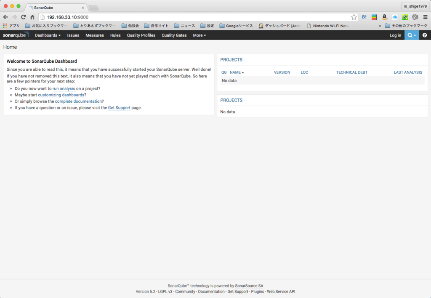Viewport: 431px width, 298px height.
Task: Open ダッシュボード Jenkins bookmark
Action: [280, 26]
